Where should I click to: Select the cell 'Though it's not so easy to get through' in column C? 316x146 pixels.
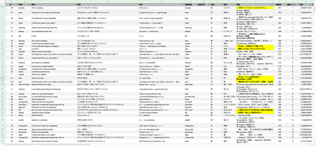pos(54,13)
